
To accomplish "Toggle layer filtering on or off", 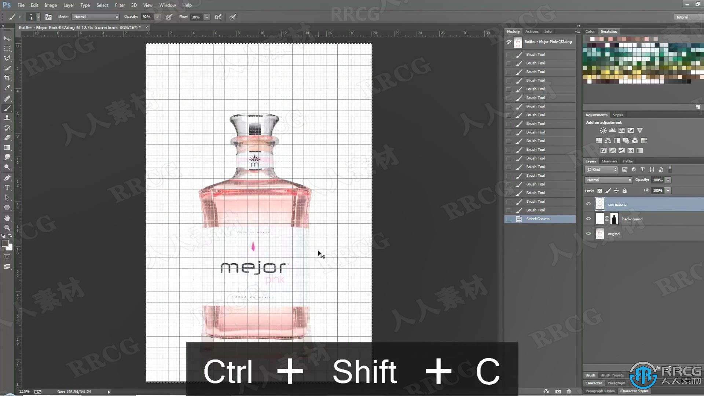I will (x=670, y=169).
